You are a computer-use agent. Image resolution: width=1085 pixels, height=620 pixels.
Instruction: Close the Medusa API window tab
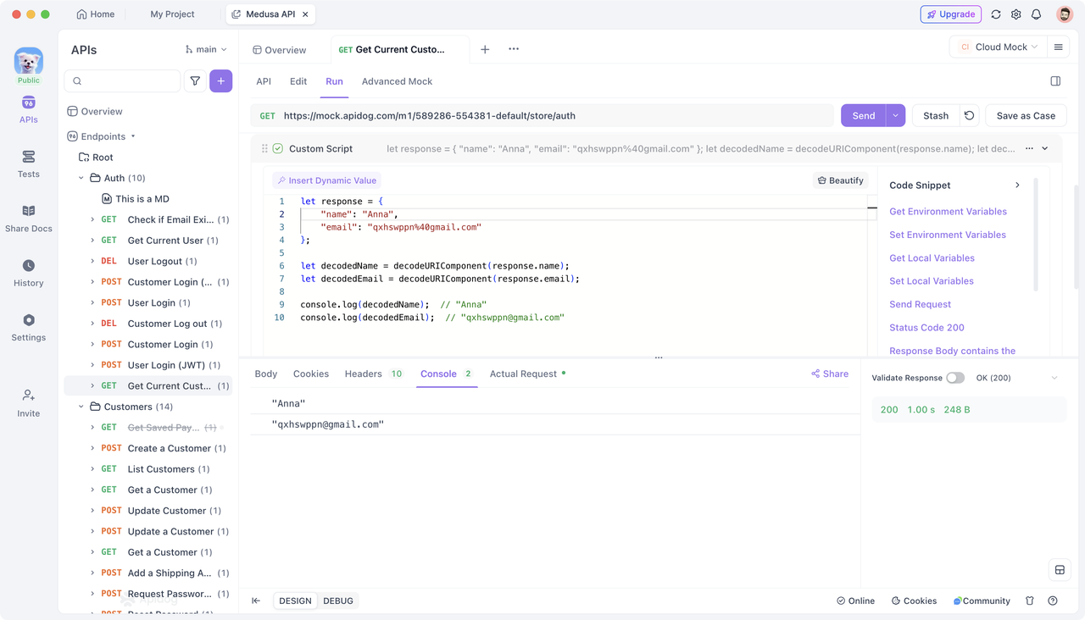[x=305, y=14]
